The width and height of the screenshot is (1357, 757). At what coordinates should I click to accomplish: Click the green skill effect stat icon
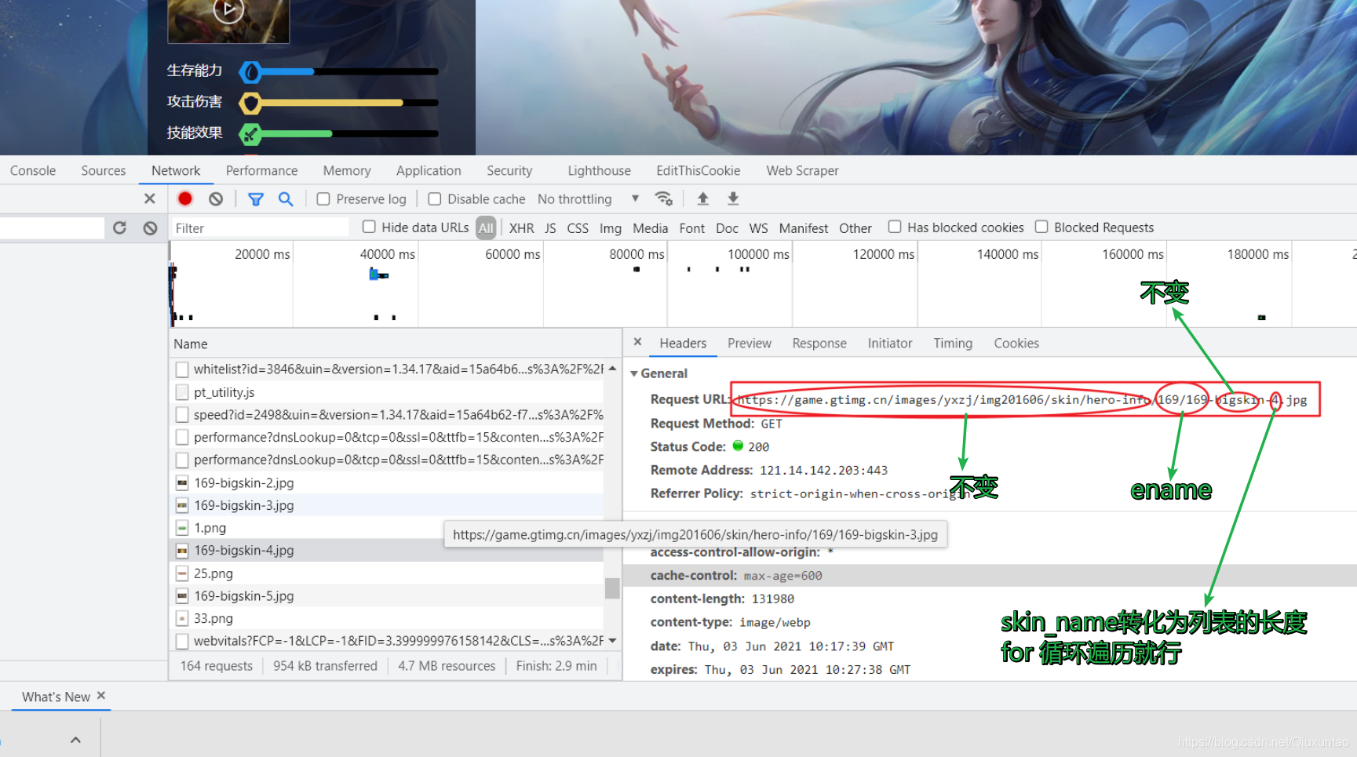tap(250, 134)
